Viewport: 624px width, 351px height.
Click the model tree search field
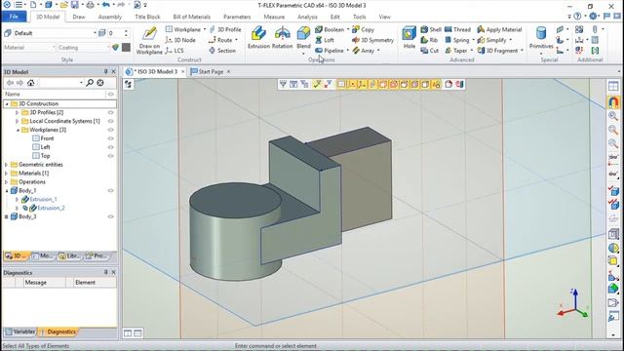click(60, 83)
